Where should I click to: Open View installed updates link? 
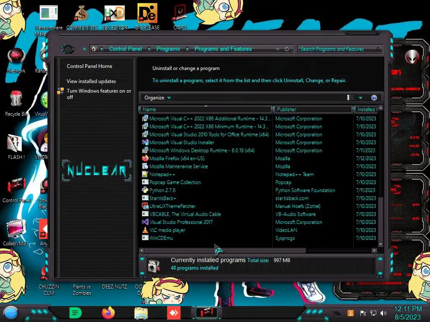91,81
